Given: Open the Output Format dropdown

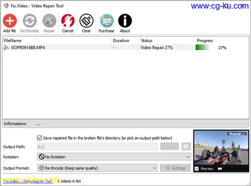Looking at the screenshot, I should [97, 168].
